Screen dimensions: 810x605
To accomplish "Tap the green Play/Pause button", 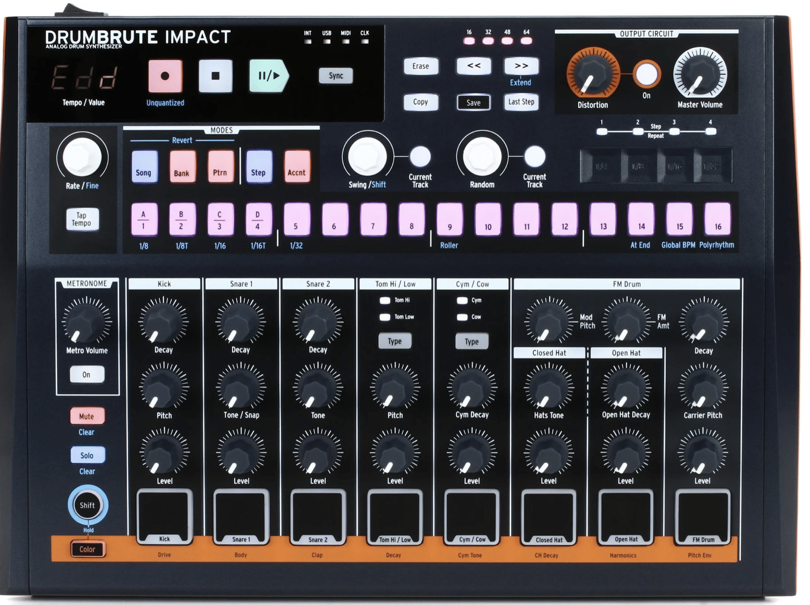I will coord(268,75).
